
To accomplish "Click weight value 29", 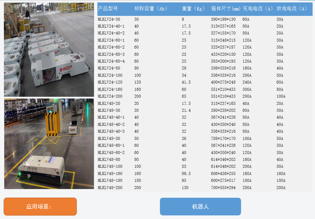I will (184, 68).
